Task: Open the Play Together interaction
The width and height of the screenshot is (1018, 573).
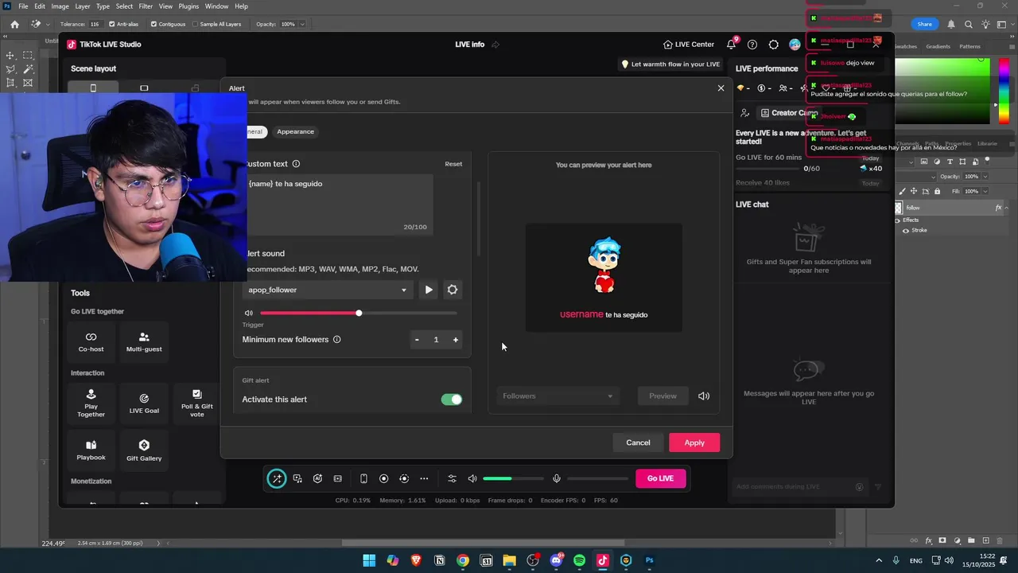Action: (91, 403)
